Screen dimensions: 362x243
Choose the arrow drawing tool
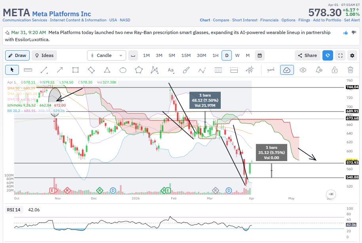(x=60, y=70)
